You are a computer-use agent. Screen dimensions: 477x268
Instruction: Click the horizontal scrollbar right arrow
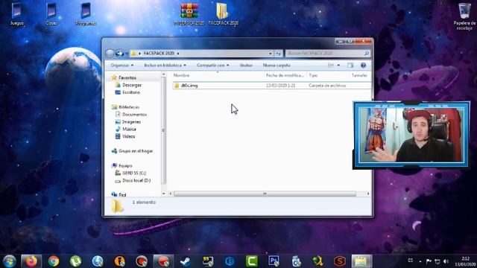point(367,194)
